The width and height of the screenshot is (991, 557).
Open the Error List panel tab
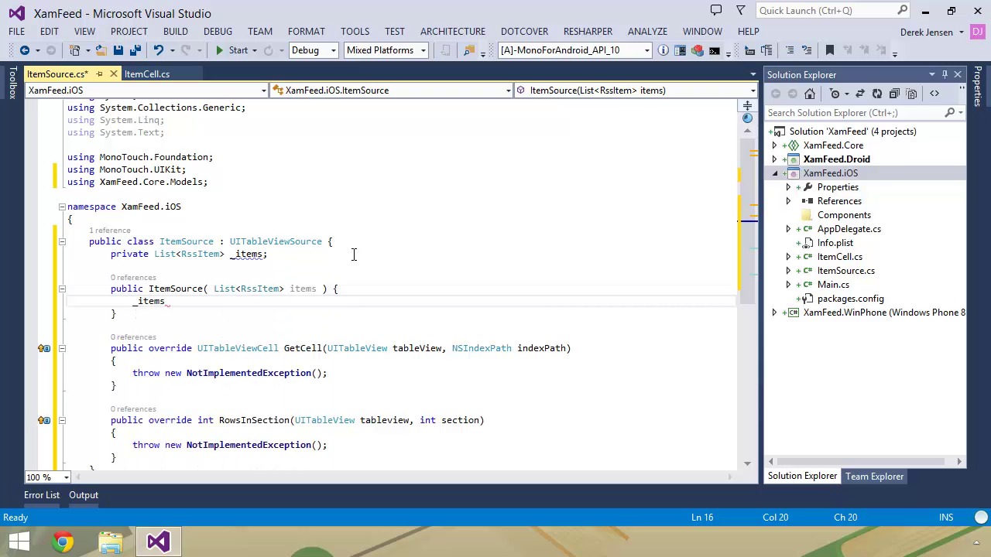click(42, 495)
